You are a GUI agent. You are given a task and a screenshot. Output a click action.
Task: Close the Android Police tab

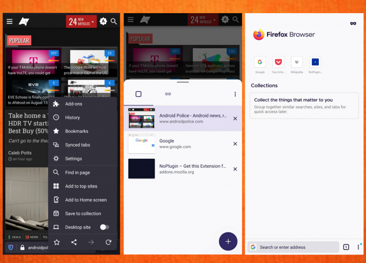point(235,118)
